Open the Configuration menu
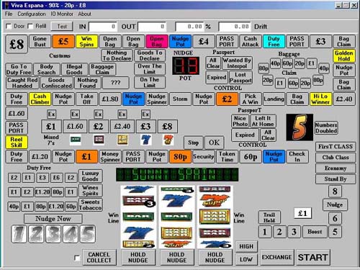Viewport: 360px width, 270px height. pos(32,14)
